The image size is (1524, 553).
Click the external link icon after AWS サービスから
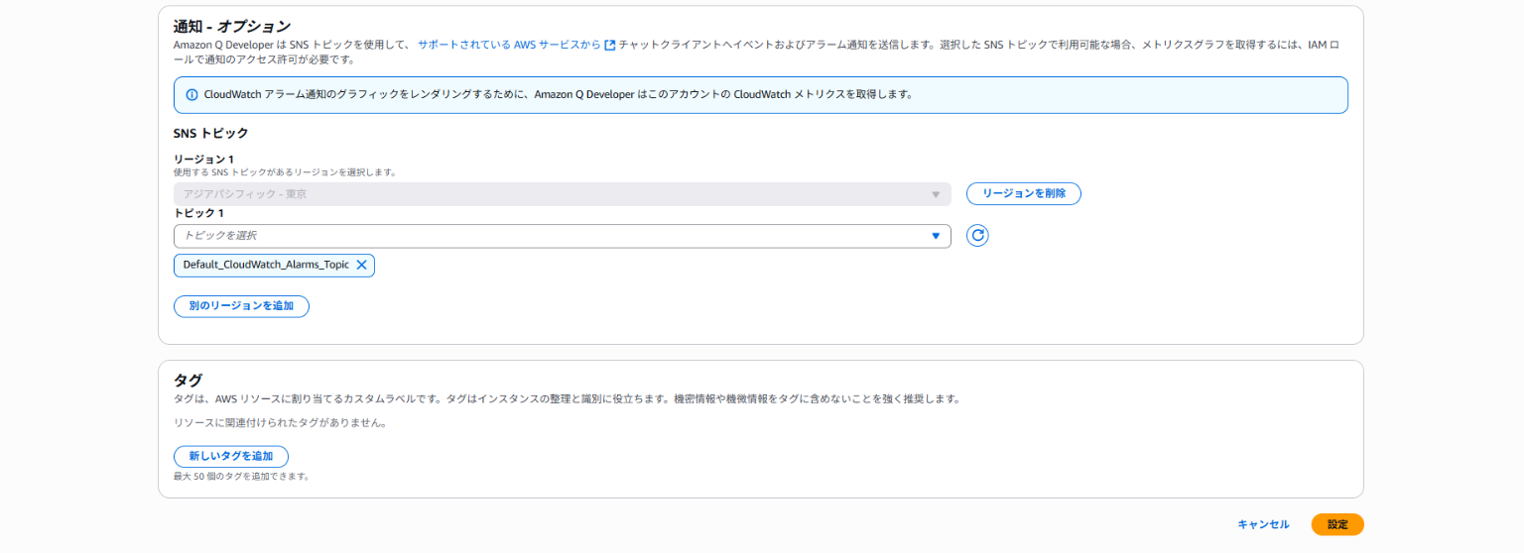[610, 45]
